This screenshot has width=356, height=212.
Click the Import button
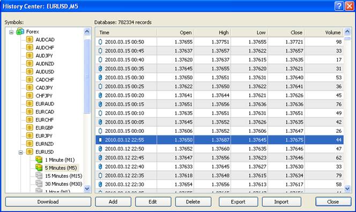click(281, 202)
